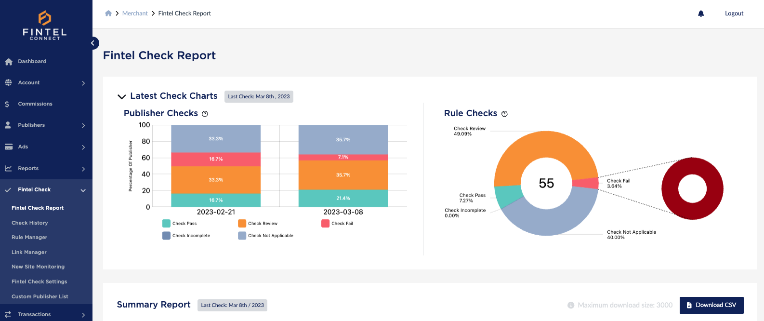Click the Reports chart icon
This screenshot has height=321, width=764.
pyautogui.click(x=8, y=168)
